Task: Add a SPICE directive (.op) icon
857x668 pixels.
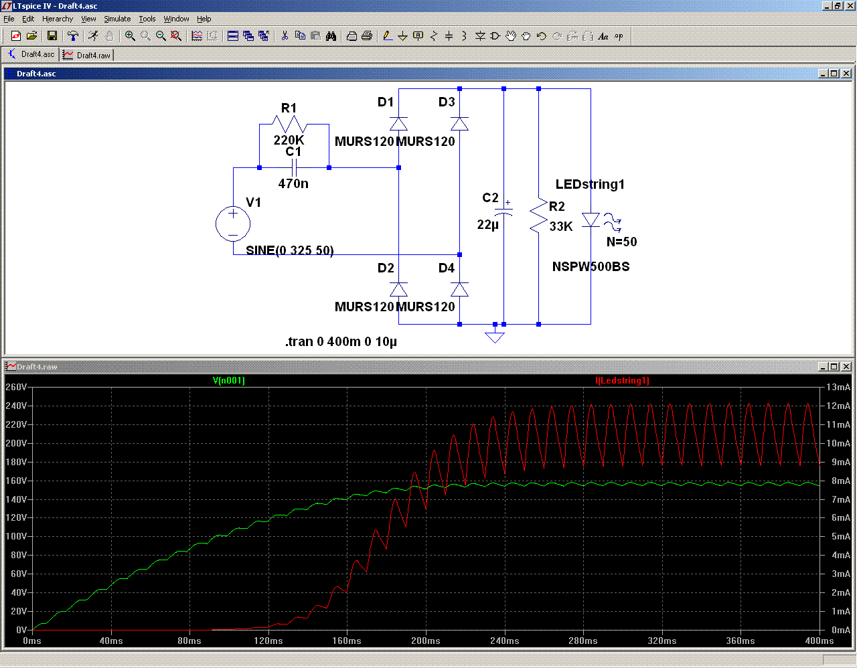Action: click(619, 36)
